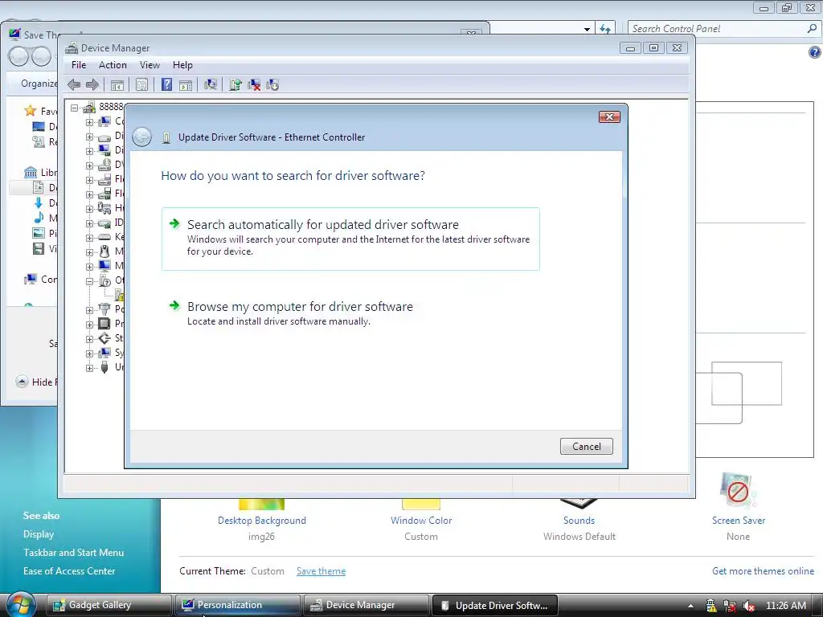Expand the Computer node in the device tree
This screenshot has height=617, width=823.
[x=89, y=122]
